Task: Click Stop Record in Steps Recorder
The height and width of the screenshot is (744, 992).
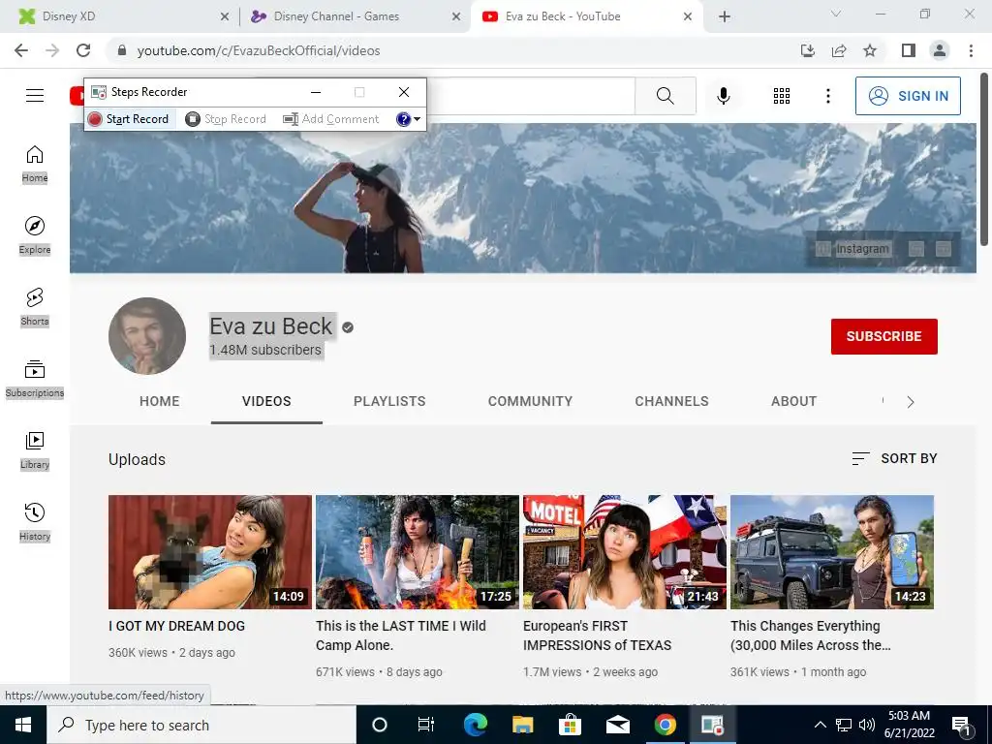Action: click(x=226, y=119)
